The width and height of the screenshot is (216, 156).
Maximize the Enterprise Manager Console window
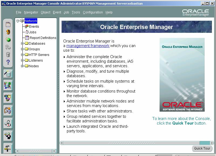click(x=207, y=3)
